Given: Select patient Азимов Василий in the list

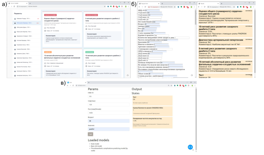Looking at the screenshot, I should (22, 49).
